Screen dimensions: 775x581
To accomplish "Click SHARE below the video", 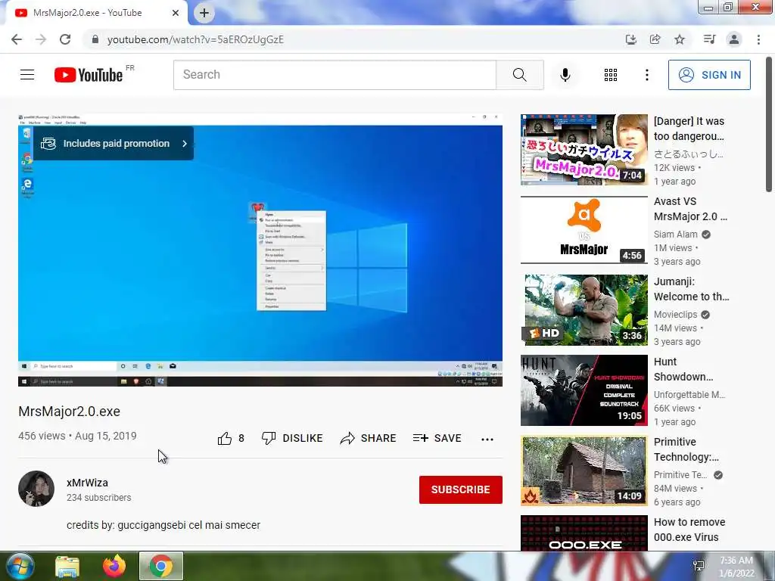I will tap(369, 438).
